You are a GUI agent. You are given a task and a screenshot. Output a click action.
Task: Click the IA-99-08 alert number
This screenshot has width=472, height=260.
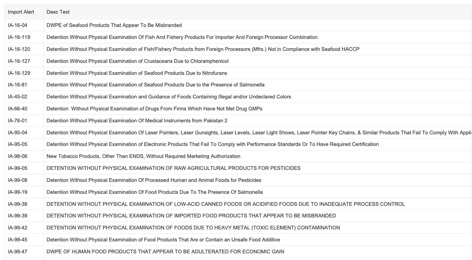[18, 180]
